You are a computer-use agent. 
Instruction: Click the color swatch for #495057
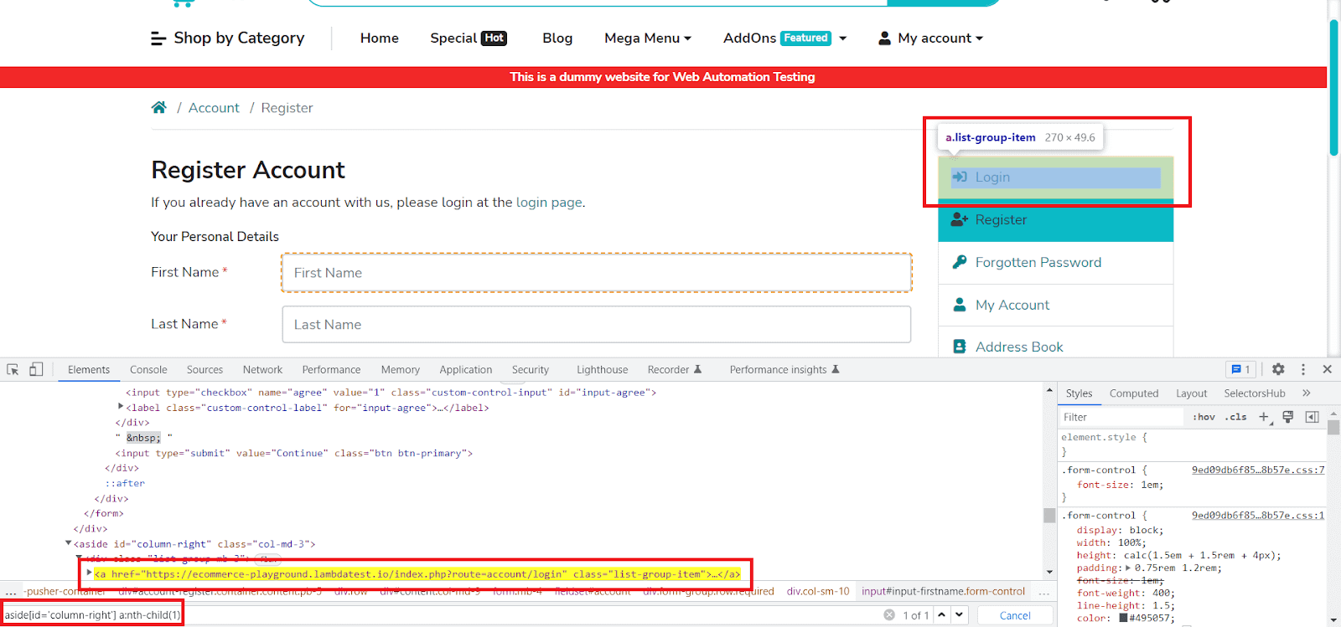pyautogui.click(x=1124, y=619)
